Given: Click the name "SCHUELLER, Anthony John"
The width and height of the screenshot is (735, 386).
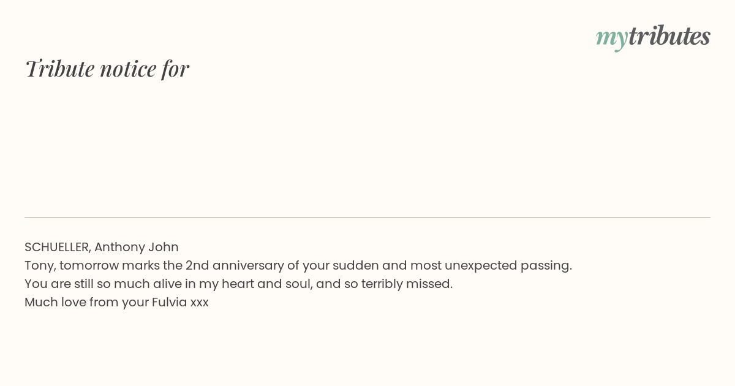Looking at the screenshot, I should point(102,247).
